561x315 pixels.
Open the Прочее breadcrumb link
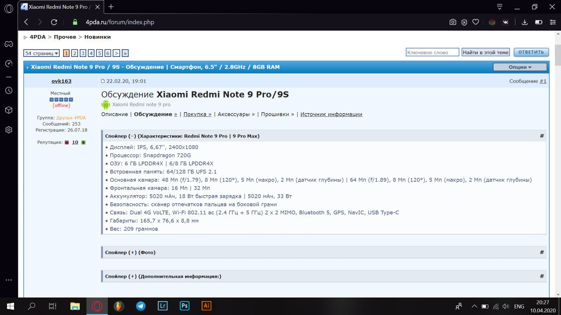65,37
